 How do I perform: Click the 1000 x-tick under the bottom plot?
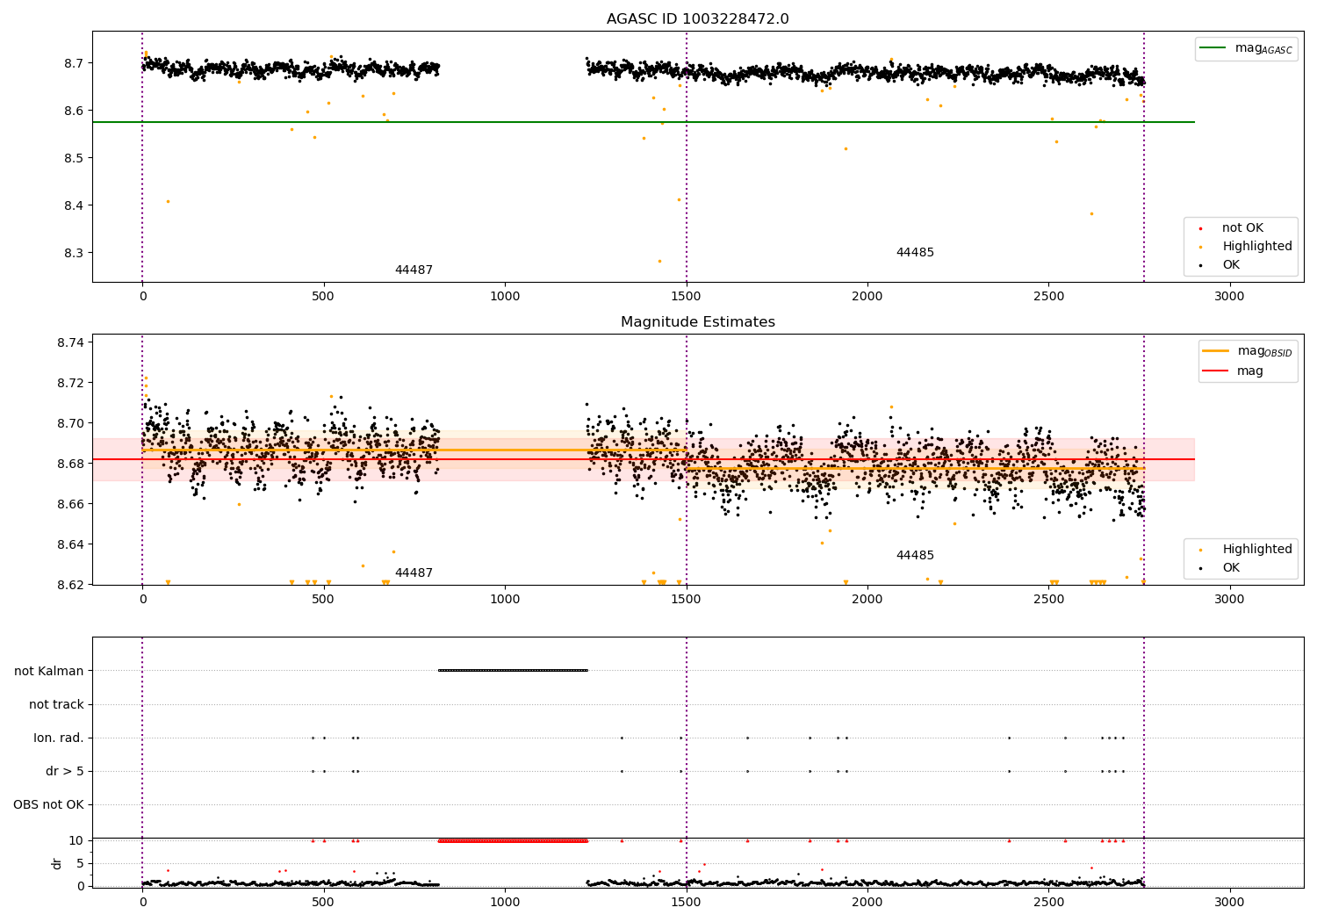coord(505,903)
